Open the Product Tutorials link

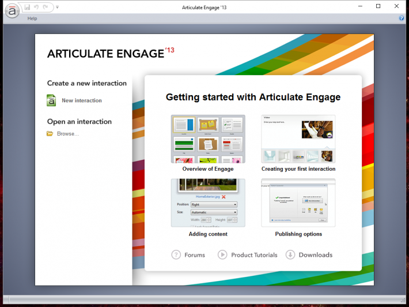click(254, 254)
